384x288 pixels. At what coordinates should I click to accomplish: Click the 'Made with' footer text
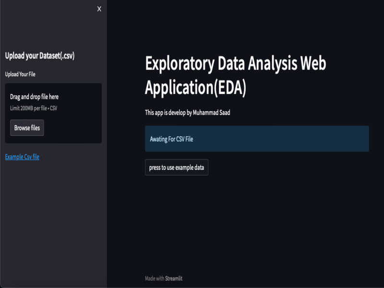click(x=155, y=278)
